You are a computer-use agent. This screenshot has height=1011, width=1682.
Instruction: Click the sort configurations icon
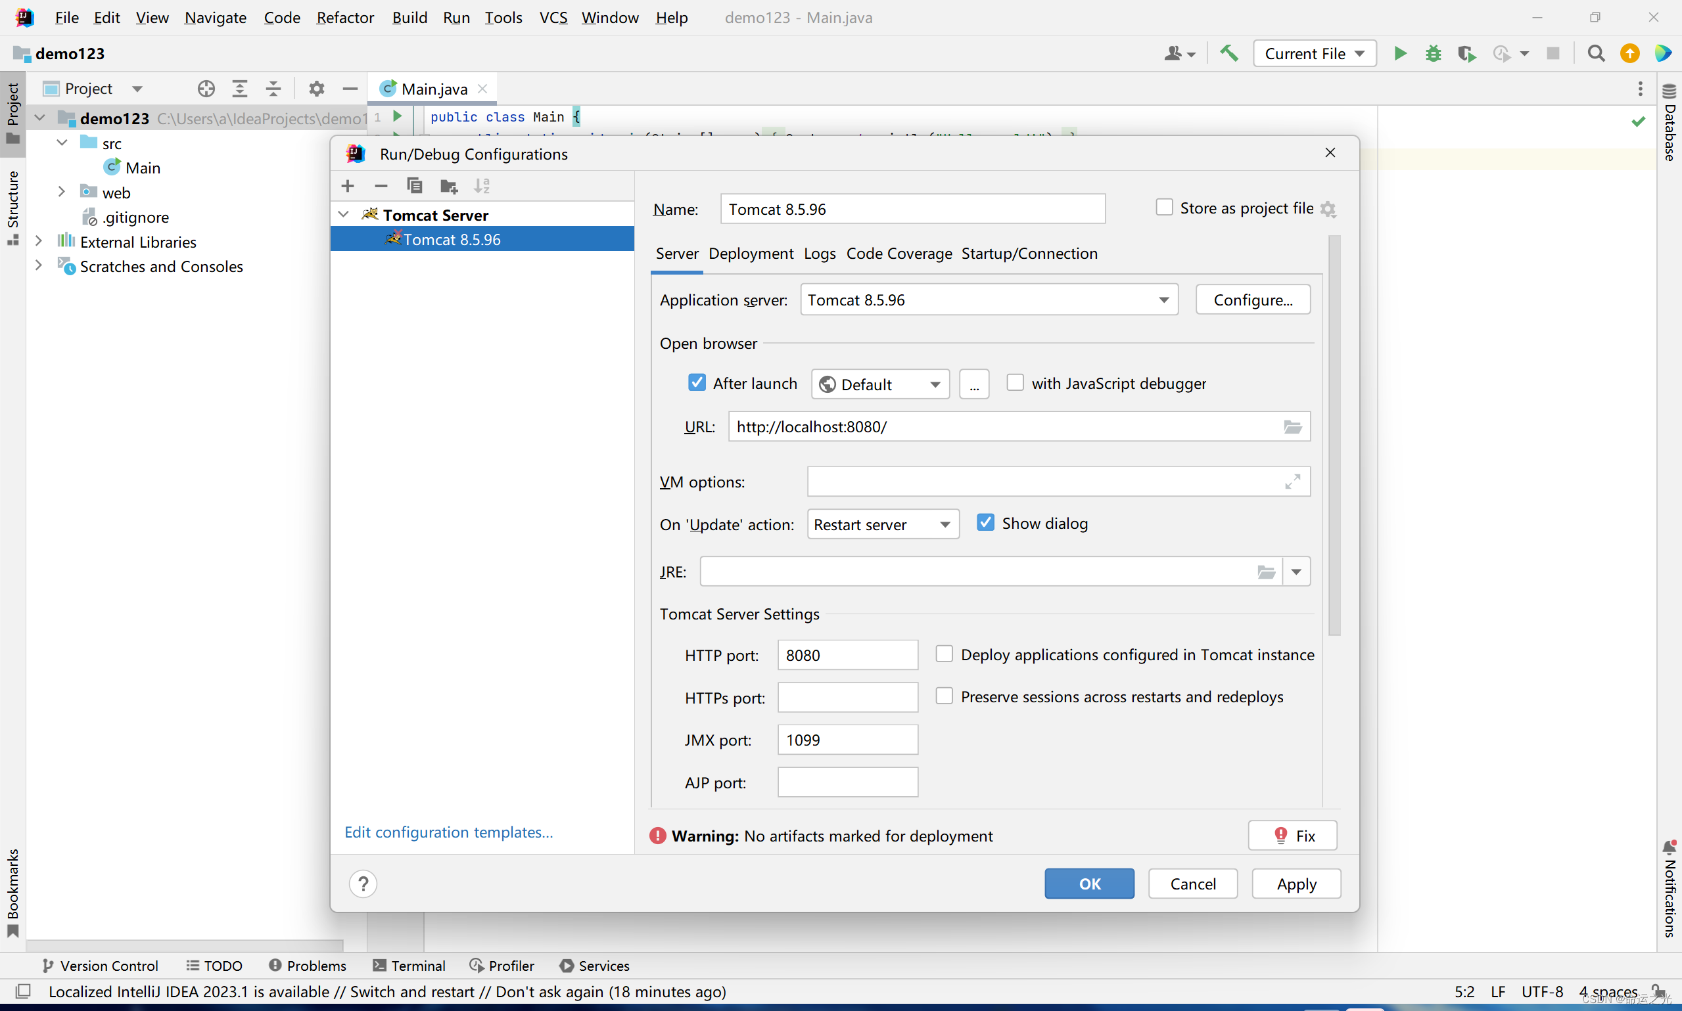coord(480,185)
